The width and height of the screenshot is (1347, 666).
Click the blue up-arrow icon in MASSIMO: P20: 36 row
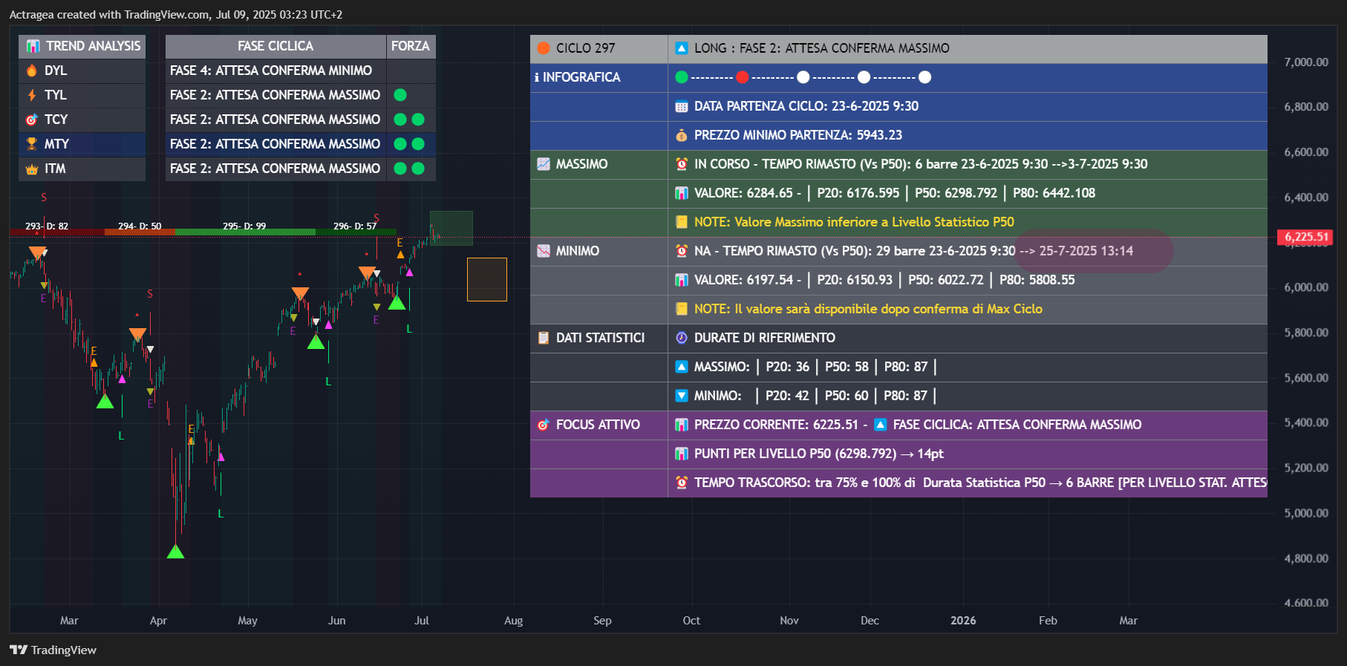(682, 367)
